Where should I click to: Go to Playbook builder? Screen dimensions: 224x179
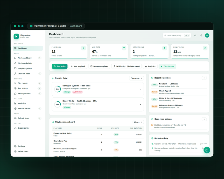point(28,63)
